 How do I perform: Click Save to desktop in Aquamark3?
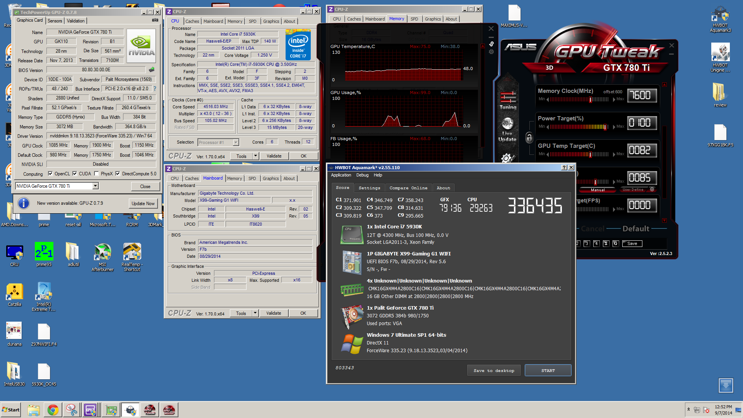point(494,370)
